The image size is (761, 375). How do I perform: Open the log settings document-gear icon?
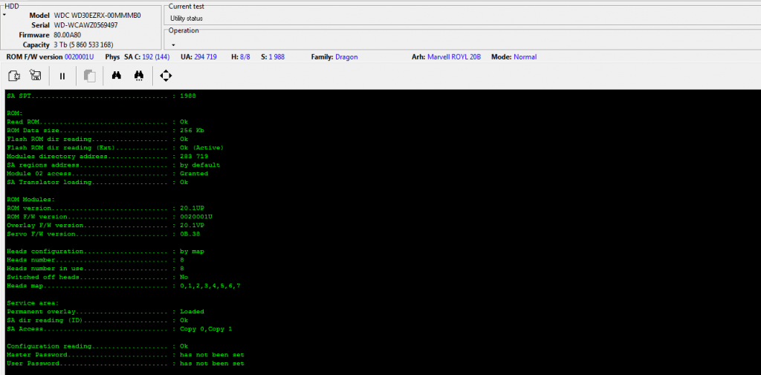coord(14,76)
